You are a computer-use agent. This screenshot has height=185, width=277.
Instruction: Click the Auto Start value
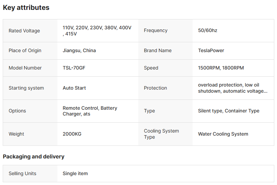(74, 88)
